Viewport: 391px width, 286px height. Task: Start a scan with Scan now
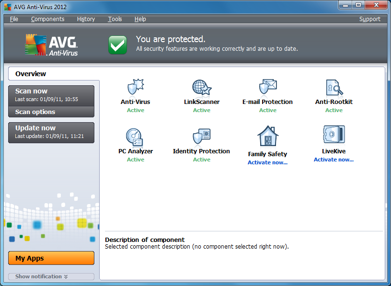(51, 91)
